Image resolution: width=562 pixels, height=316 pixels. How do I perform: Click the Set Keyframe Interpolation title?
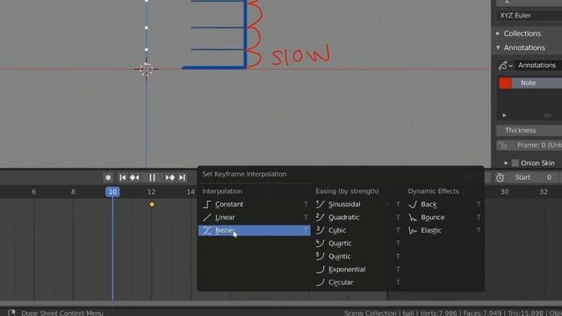tap(244, 174)
